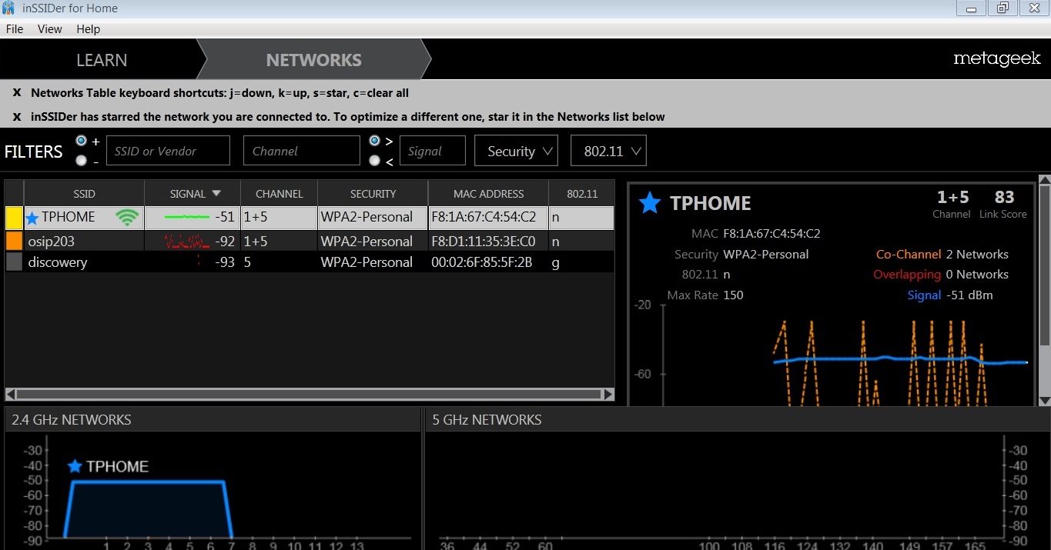Click the Channel filter field
This screenshot has height=550, width=1051.
(302, 151)
